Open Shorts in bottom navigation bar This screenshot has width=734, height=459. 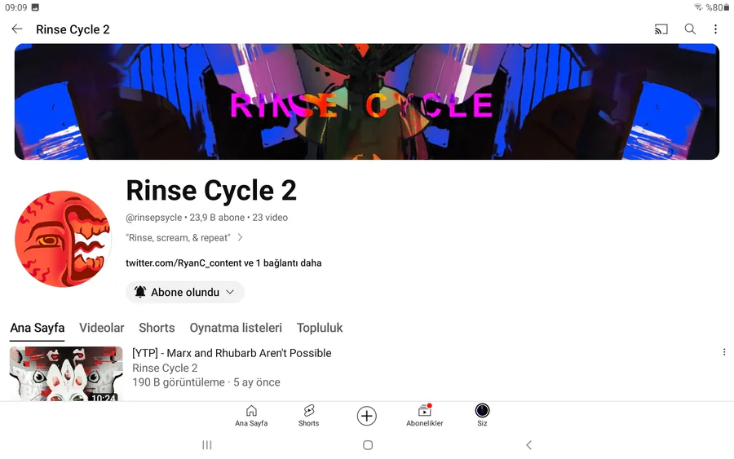click(x=308, y=416)
